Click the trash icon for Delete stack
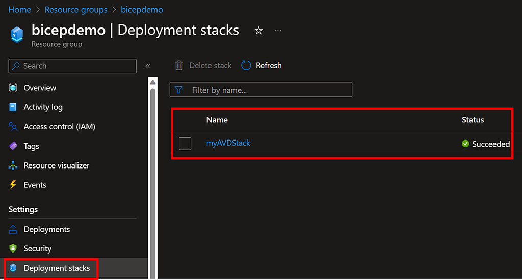Screen dimensions: 522x280 tap(179, 65)
